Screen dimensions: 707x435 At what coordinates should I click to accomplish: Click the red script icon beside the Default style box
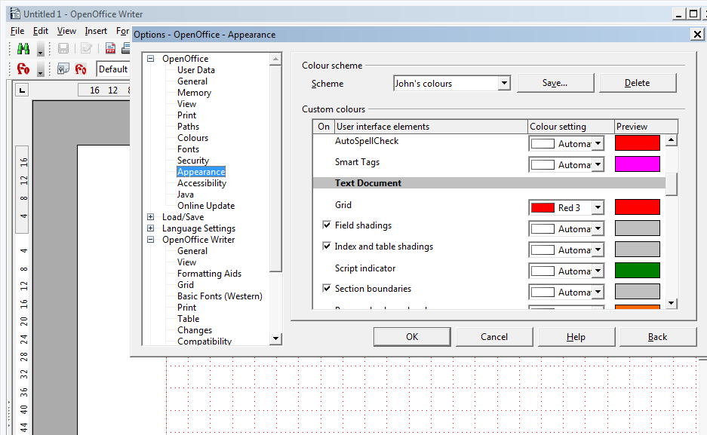[81, 69]
